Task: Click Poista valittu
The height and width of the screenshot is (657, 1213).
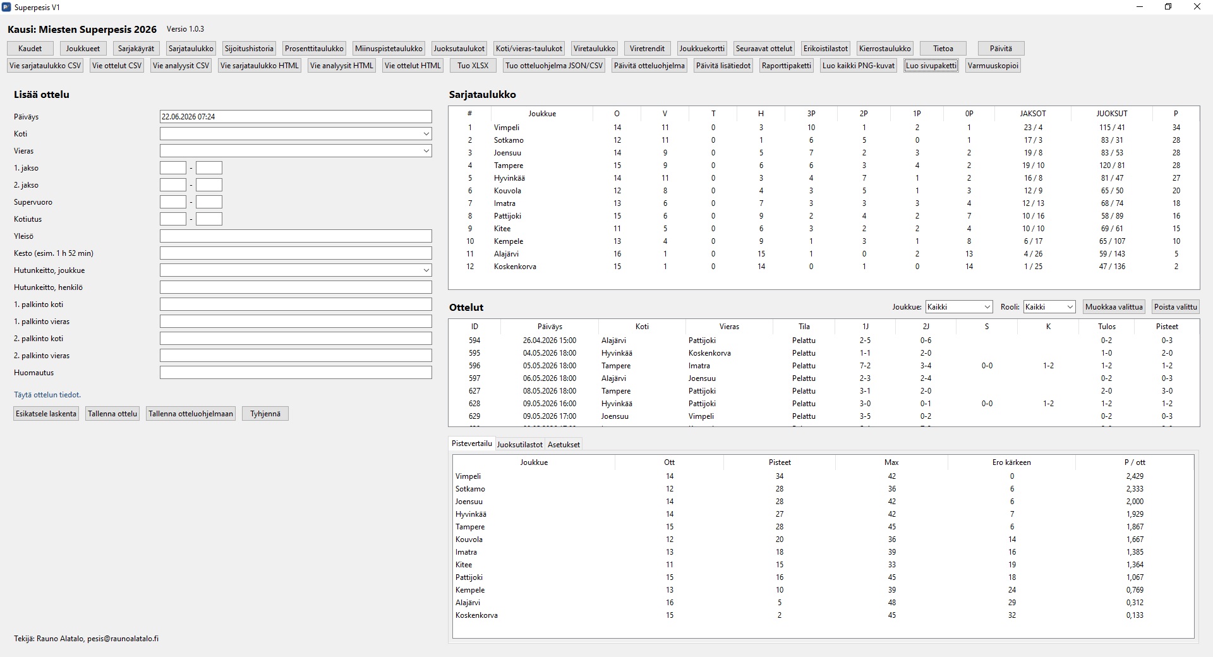Action: pos(1176,307)
